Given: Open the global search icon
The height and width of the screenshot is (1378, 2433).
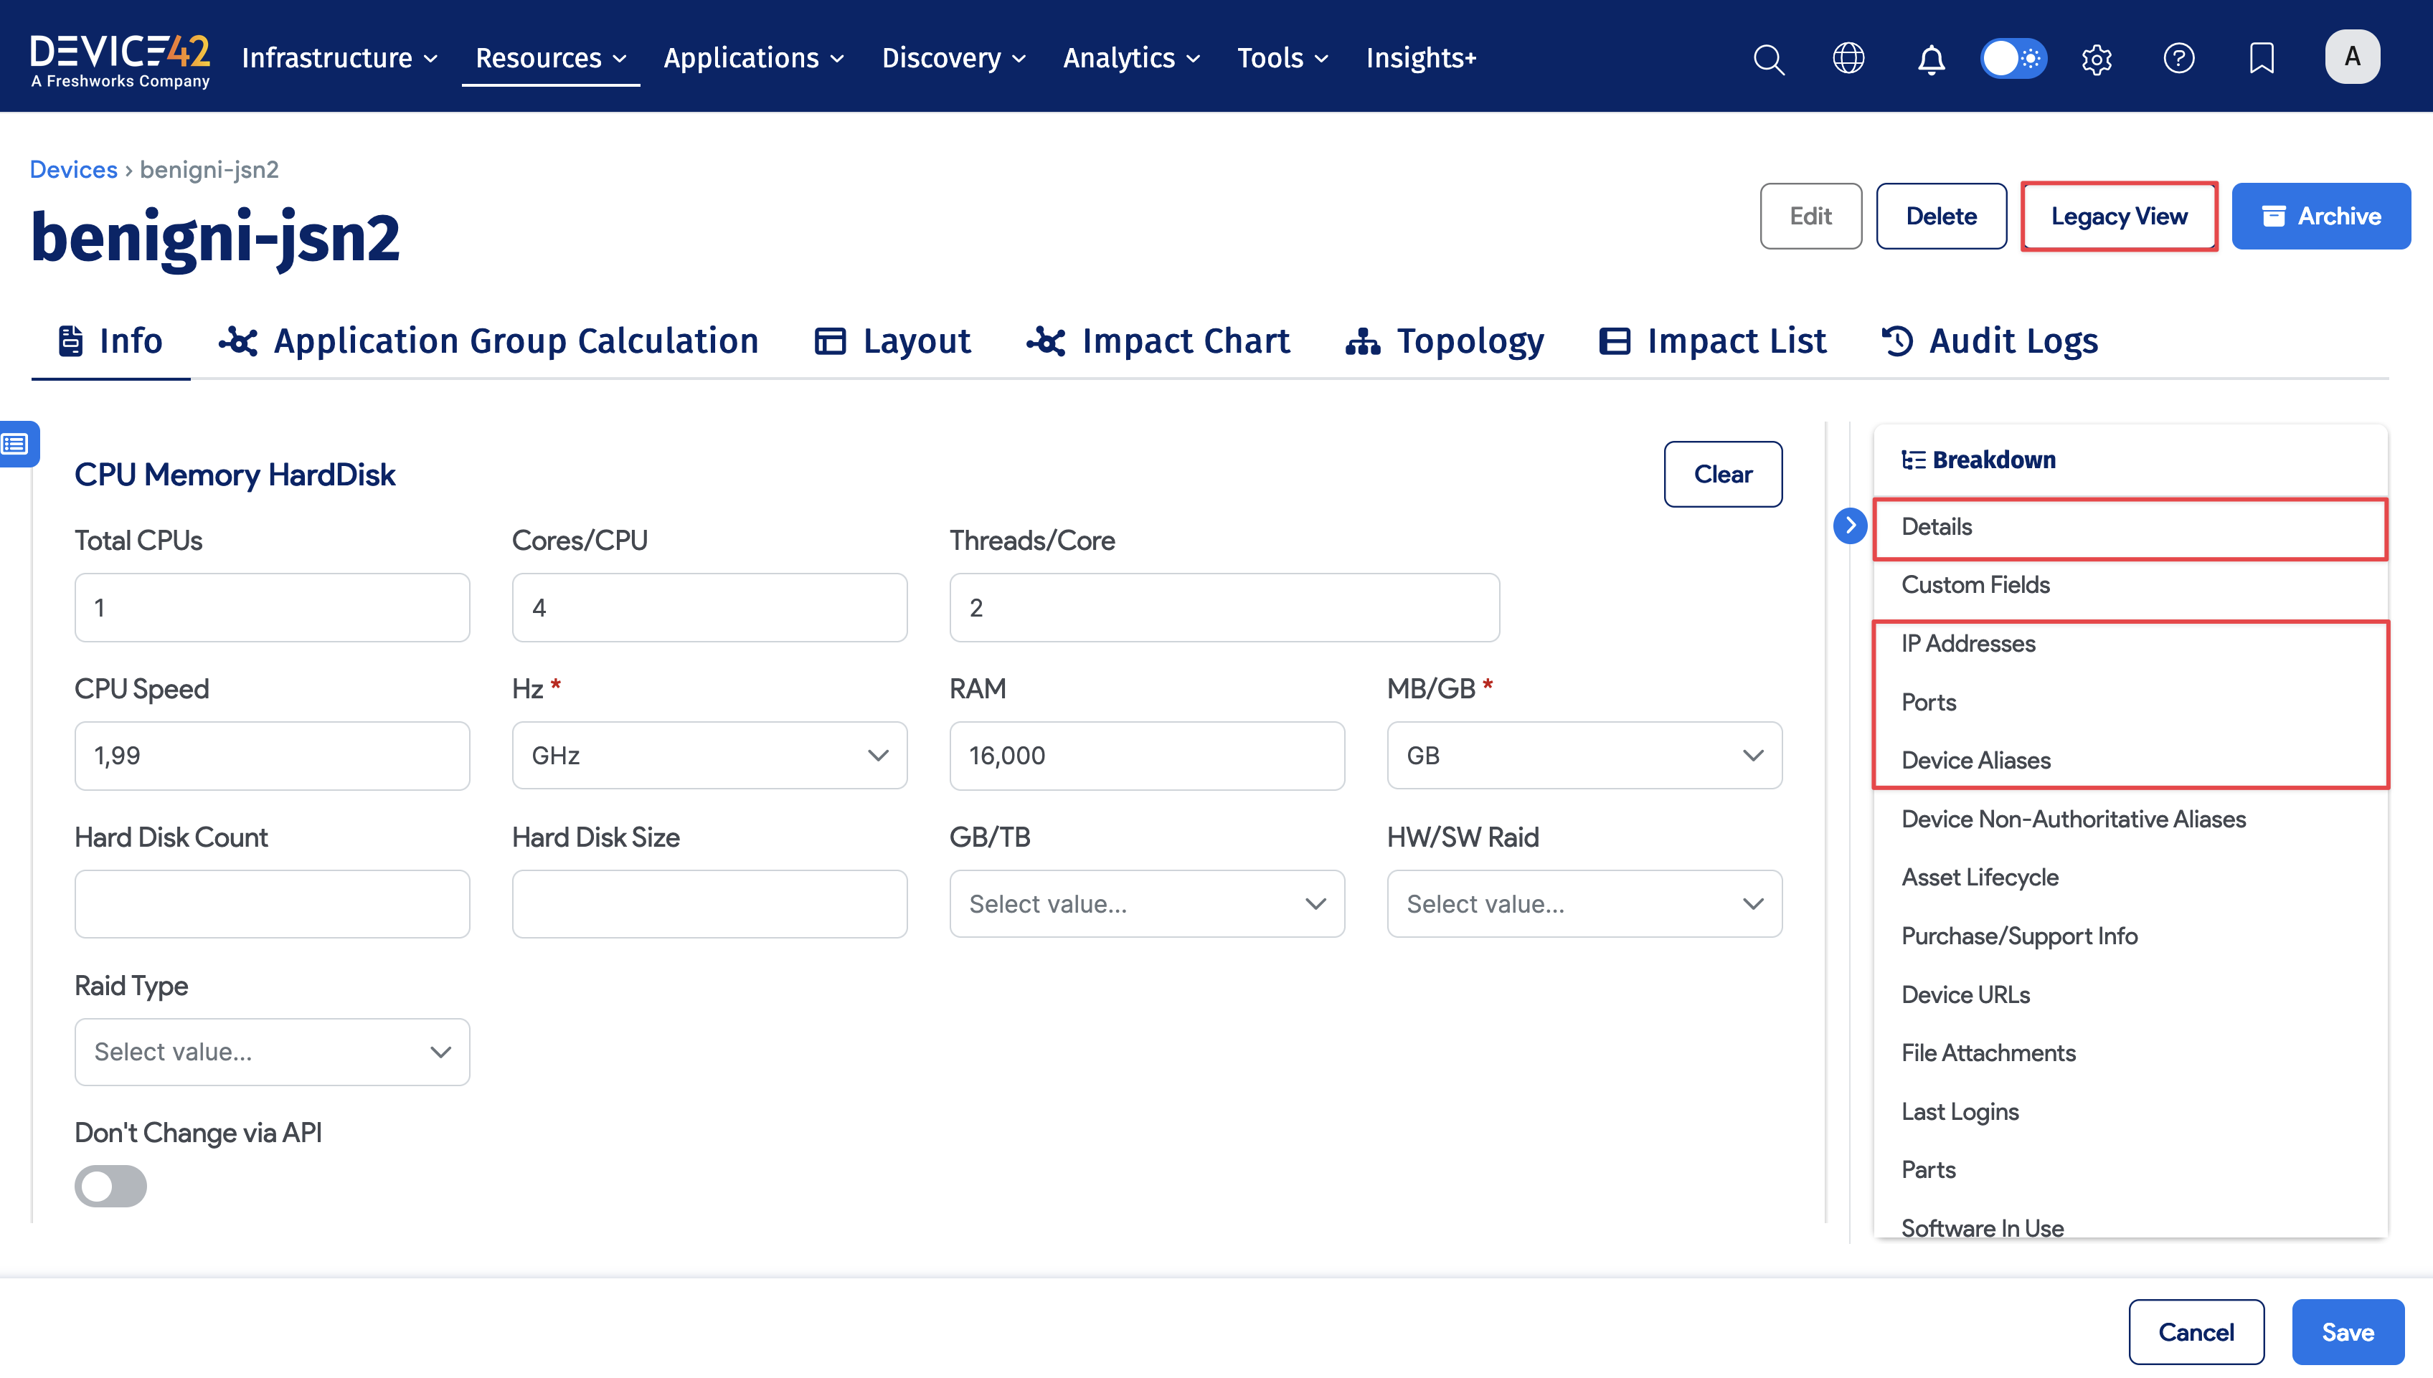Looking at the screenshot, I should click(x=1767, y=59).
